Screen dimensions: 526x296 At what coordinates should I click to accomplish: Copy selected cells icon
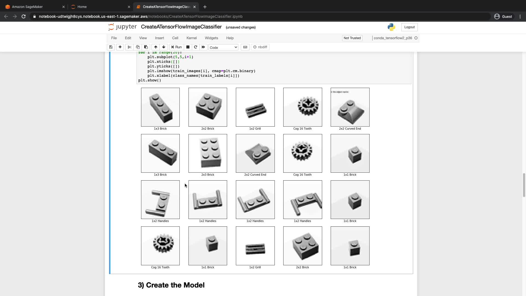point(138,47)
